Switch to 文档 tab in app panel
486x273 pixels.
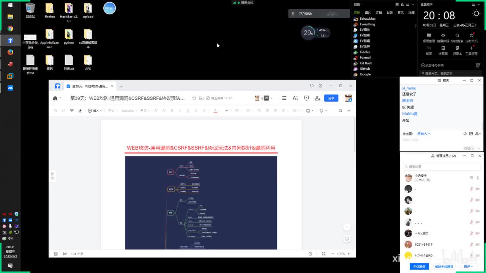tap(379, 13)
